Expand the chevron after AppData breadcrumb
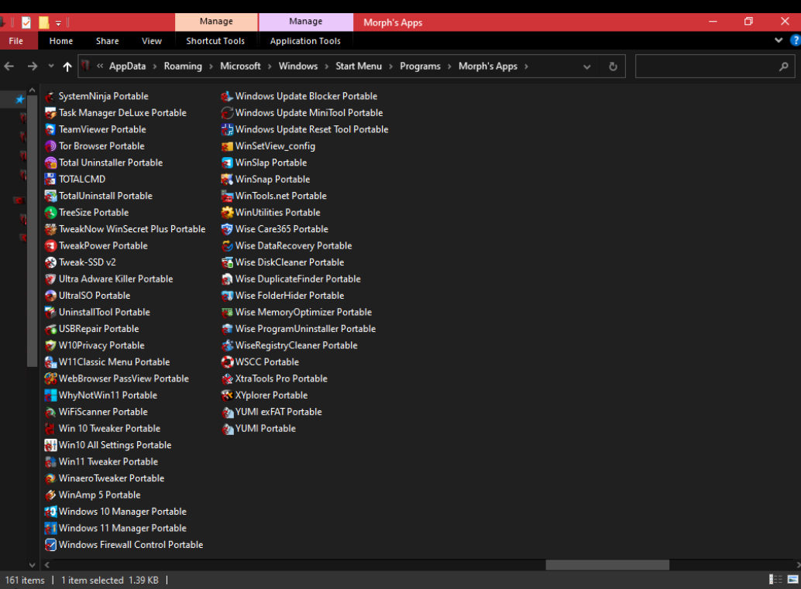Viewport: 801px width, 589px height. coord(155,67)
